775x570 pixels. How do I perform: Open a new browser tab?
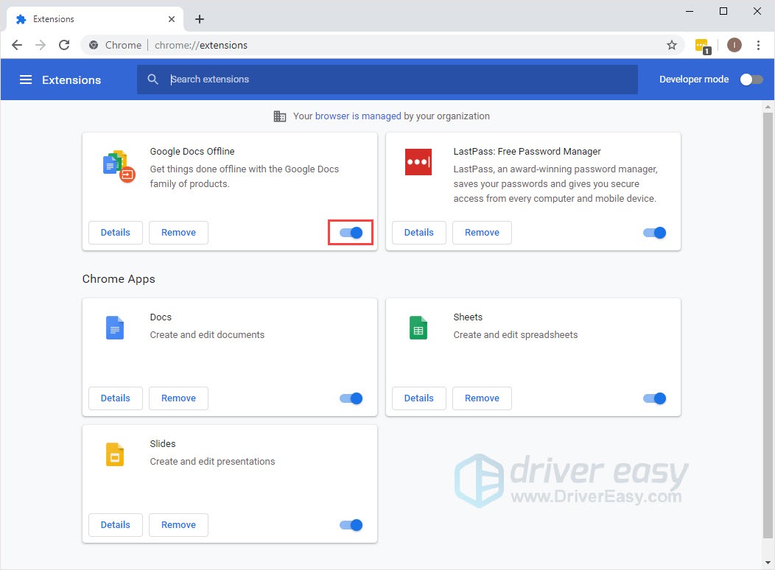[199, 18]
